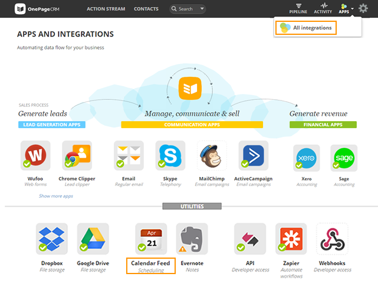The width and height of the screenshot is (378, 293).
Task: Click the Chrome Clipper name label
Action: (x=77, y=179)
